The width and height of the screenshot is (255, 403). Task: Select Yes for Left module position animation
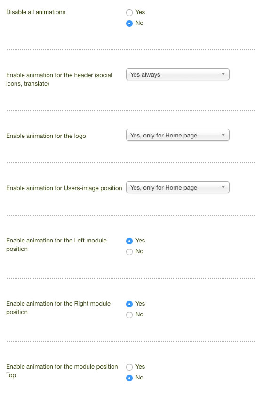(129, 241)
